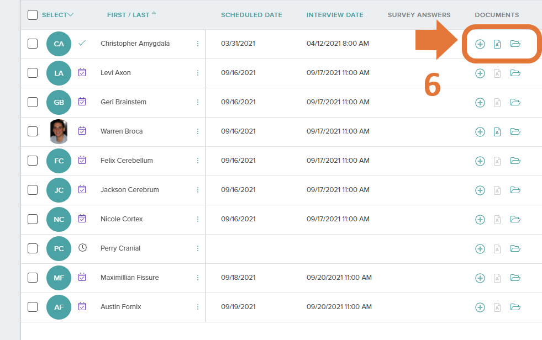This screenshot has height=340, width=542.
Task: Click scheduled calendar icon for Maximillian Fissure
Action: pyautogui.click(x=82, y=277)
